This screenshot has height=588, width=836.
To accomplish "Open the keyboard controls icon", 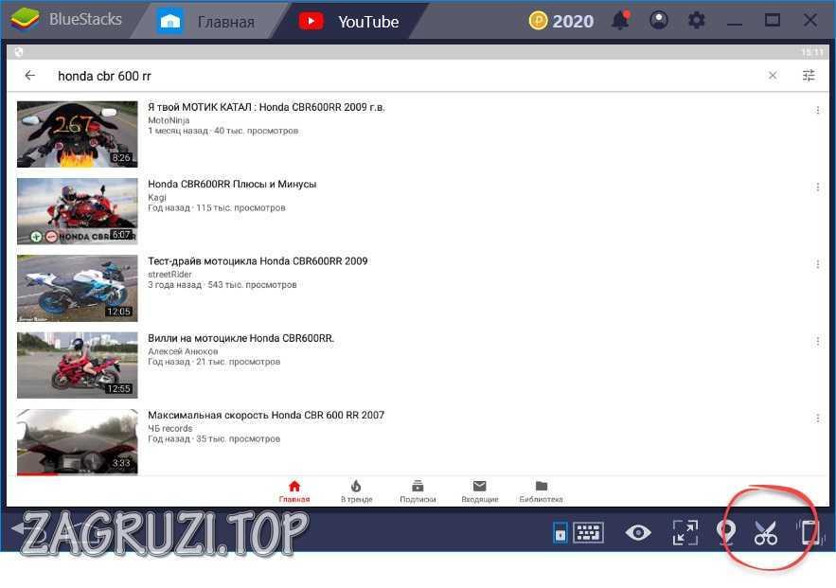I will click(589, 532).
